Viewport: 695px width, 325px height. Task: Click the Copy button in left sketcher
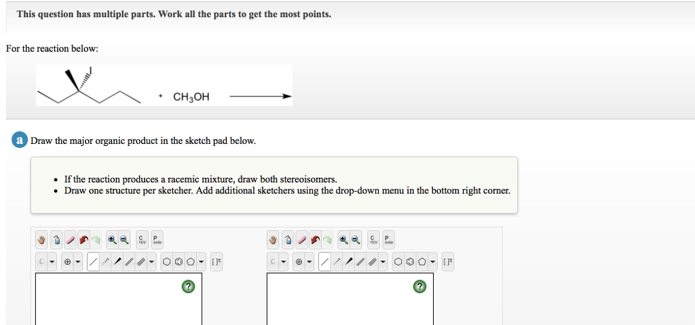tap(143, 240)
